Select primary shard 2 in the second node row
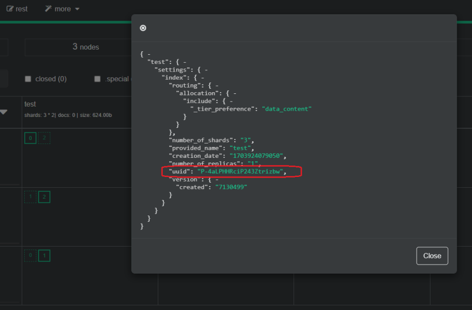 pos(44,197)
